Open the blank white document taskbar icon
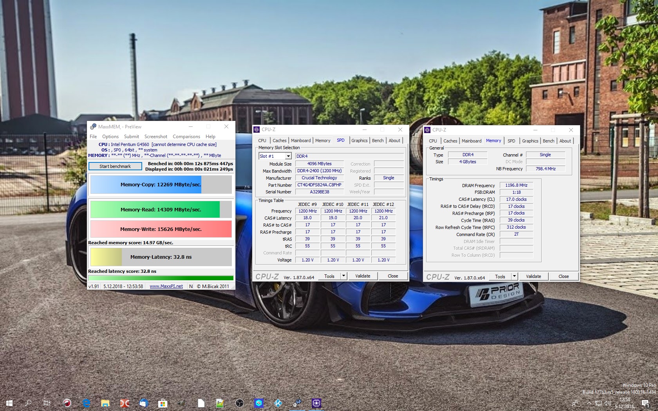Screen dimensions: 658x411 [x=201, y=403]
